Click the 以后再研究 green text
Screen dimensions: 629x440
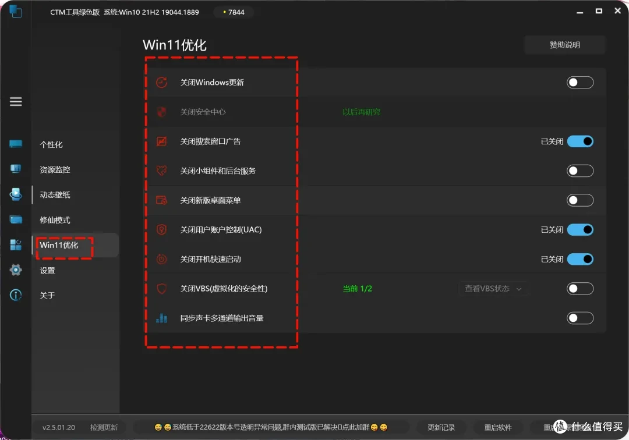tap(362, 112)
